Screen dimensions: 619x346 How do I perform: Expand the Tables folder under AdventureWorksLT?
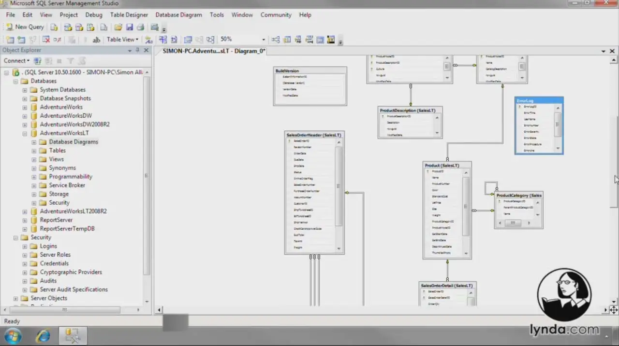(34, 151)
